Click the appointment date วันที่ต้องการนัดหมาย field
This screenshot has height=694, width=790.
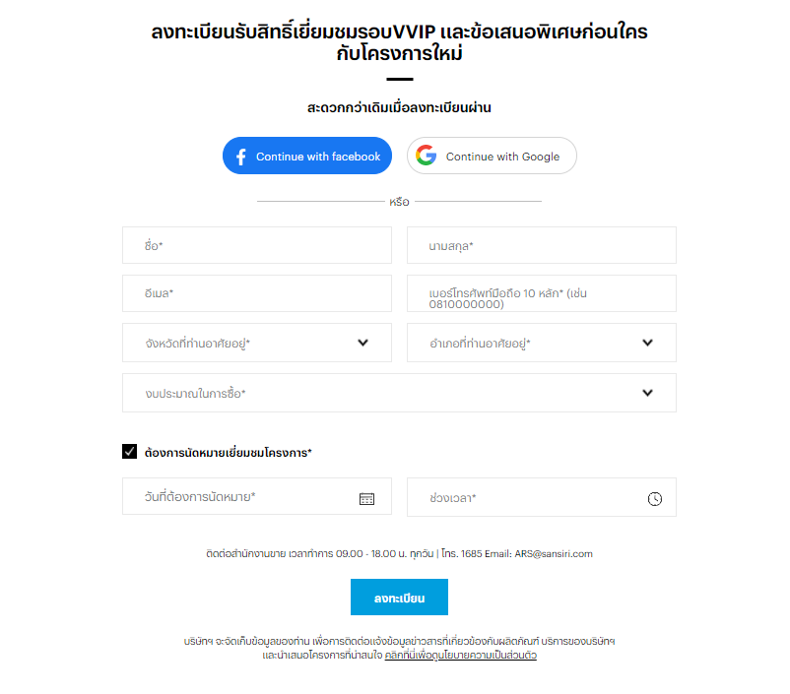[x=257, y=496]
